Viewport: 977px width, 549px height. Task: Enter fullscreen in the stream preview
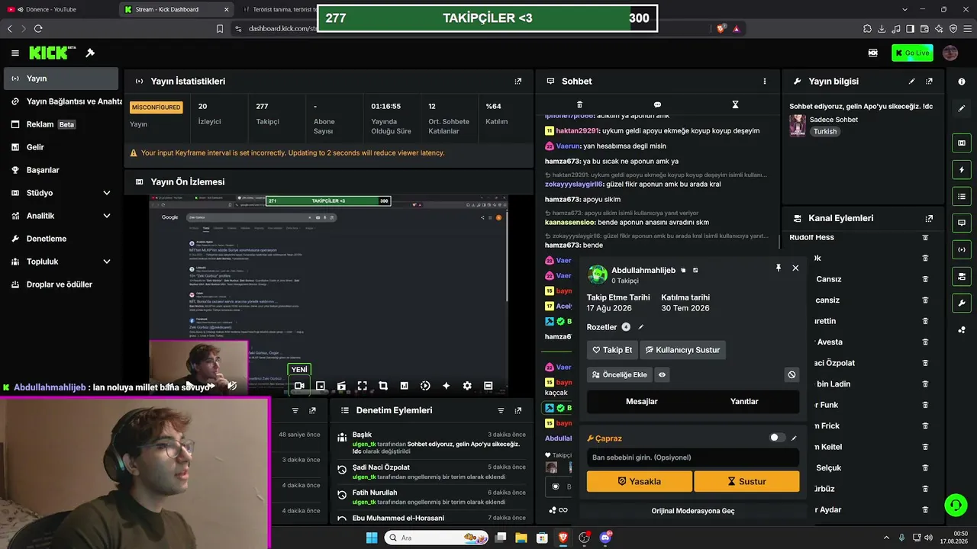pyautogui.click(x=363, y=386)
